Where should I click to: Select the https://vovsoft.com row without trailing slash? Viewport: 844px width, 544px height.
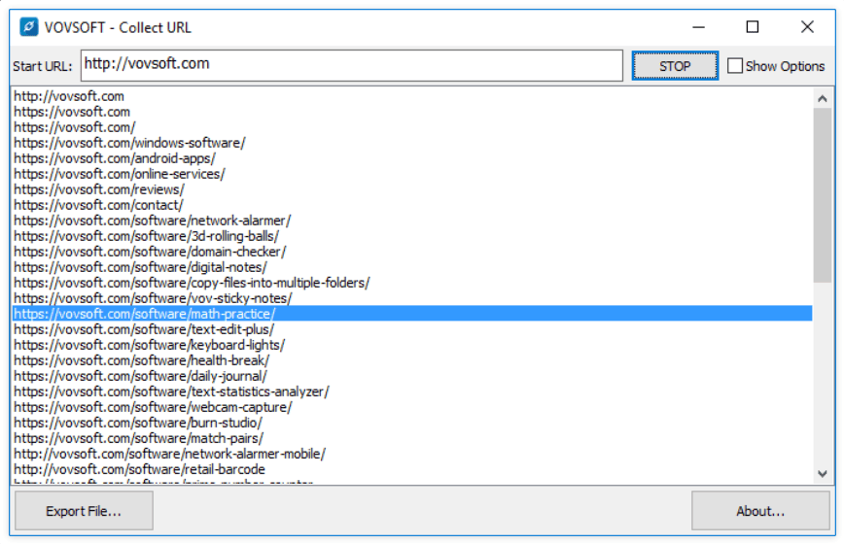tap(412, 112)
